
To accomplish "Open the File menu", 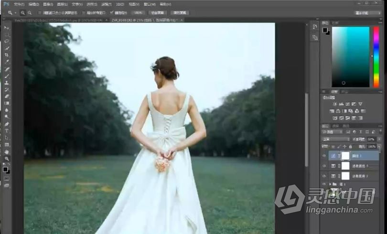I will point(19,4).
